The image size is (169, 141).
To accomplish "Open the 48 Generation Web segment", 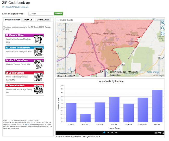I will tap(15, 86).
